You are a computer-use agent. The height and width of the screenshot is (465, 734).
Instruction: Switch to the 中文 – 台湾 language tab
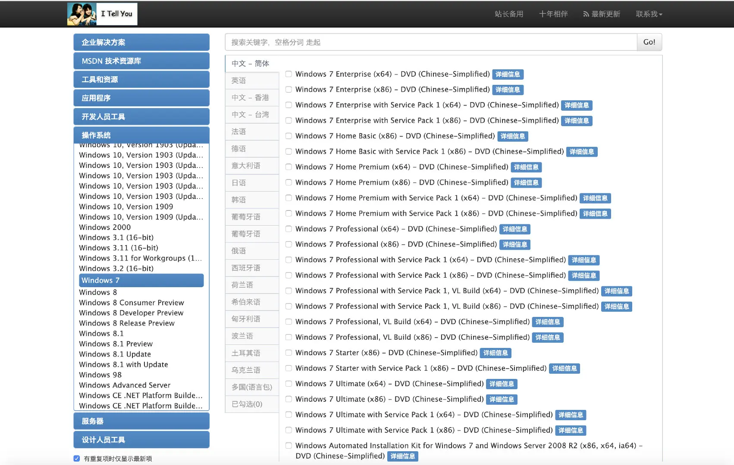[252, 115]
